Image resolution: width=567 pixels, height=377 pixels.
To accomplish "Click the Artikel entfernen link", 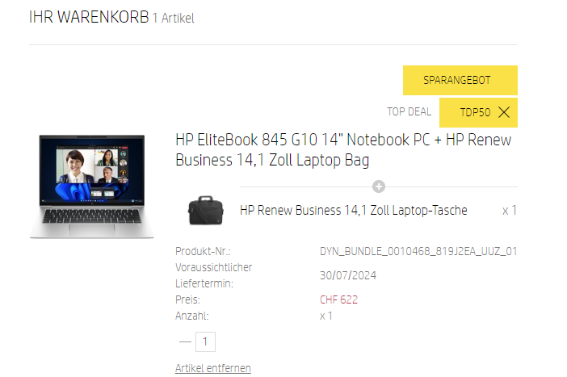I will tap(213, 368).
